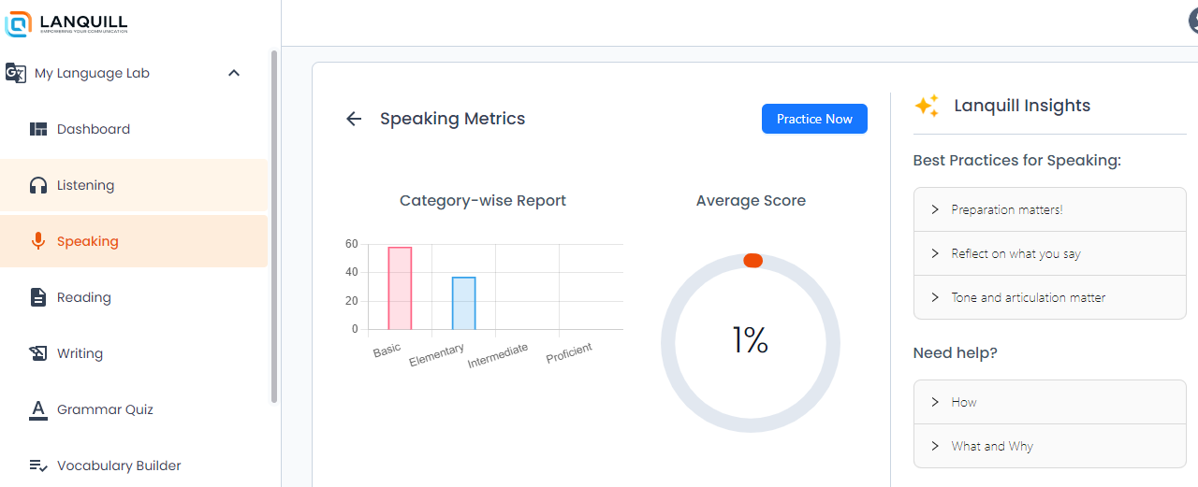
Task: Open the Grammar Quiz menu item
Action: [x=105, y=409]
